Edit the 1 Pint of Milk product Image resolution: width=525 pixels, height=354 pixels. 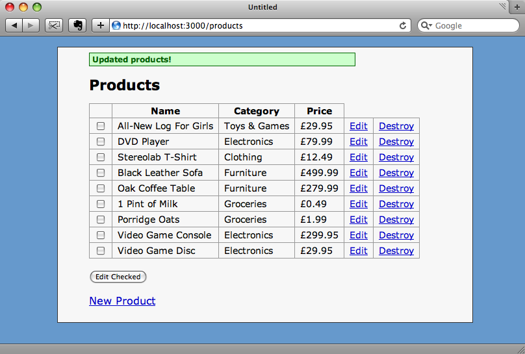(358, 204)
